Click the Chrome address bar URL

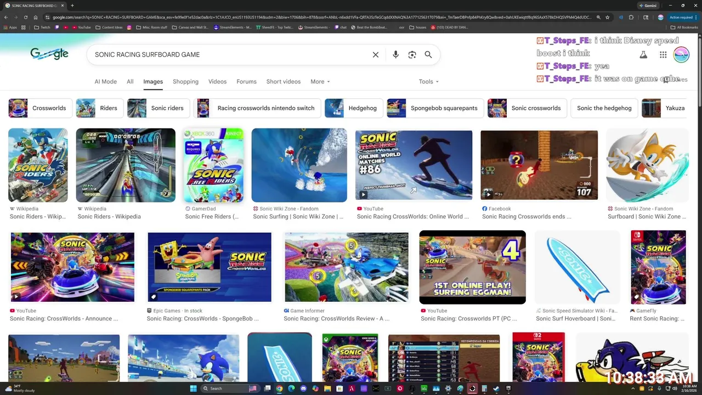(322, 17)
